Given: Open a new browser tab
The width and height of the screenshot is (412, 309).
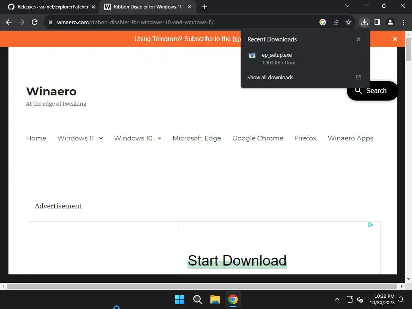Looking at the screenshot, I should 205,7.
